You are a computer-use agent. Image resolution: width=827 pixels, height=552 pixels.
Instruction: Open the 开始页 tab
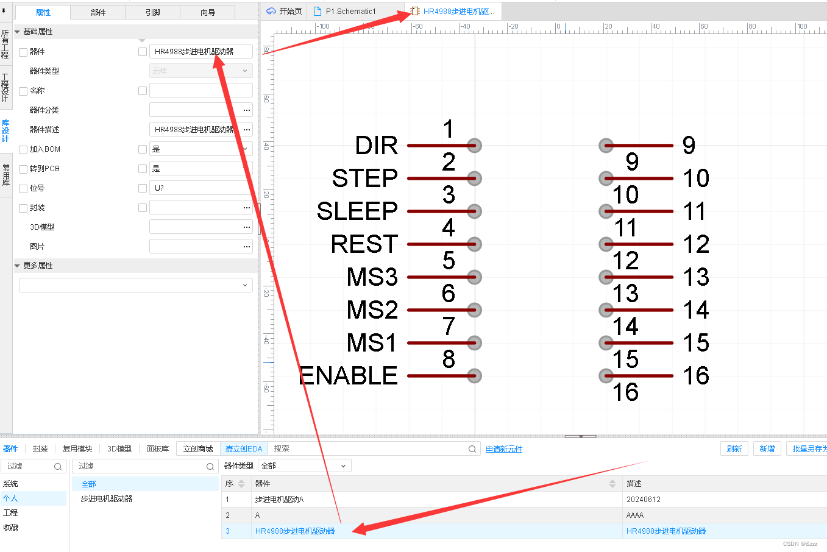pos(285,11)
